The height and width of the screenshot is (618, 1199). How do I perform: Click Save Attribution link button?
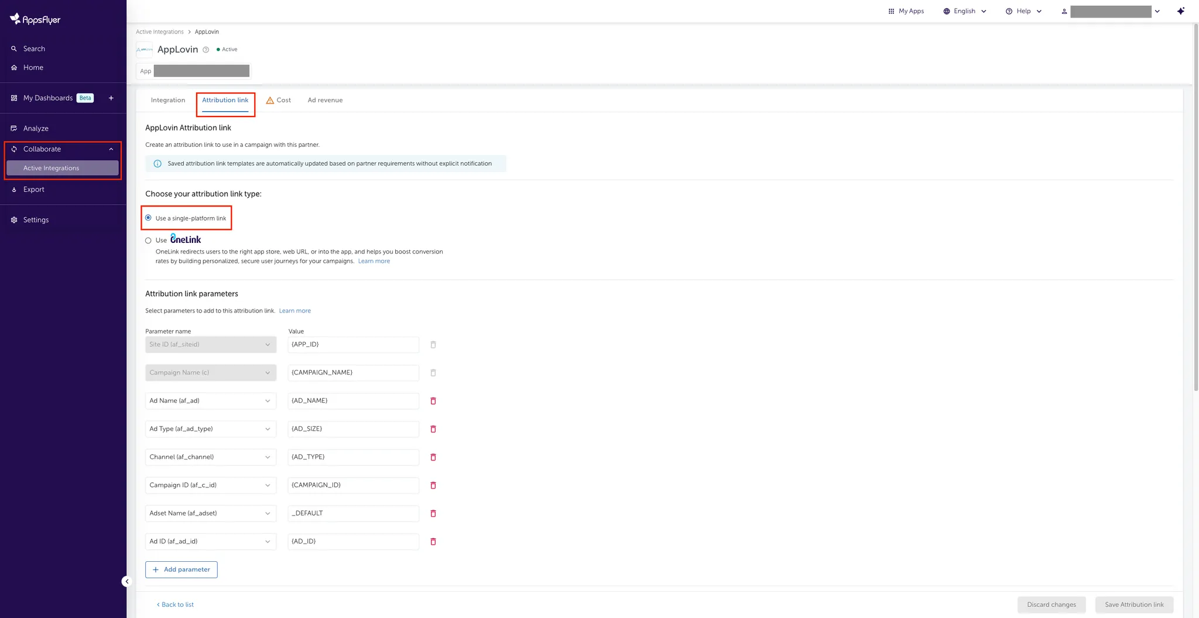coord(1134,605)
